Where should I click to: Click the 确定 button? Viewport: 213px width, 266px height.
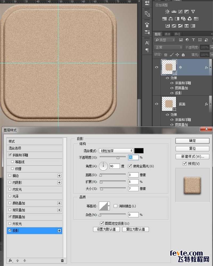tap(192, 141)
